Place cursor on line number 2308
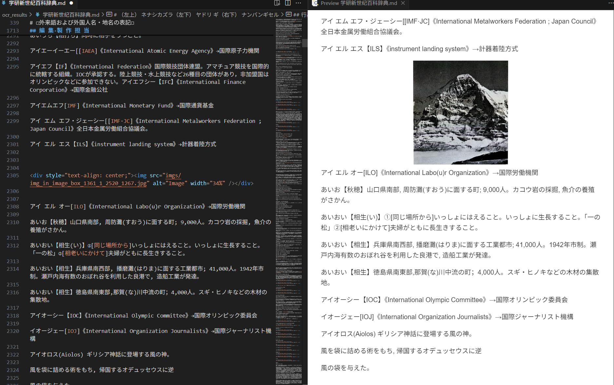The image size is (614, 385). [x=13, y=206]
